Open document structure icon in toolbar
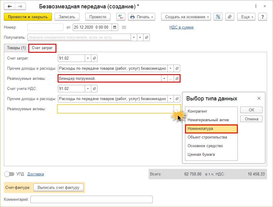Image resolution: width=273 pixels, height=207 pixels. click(218, 17)
